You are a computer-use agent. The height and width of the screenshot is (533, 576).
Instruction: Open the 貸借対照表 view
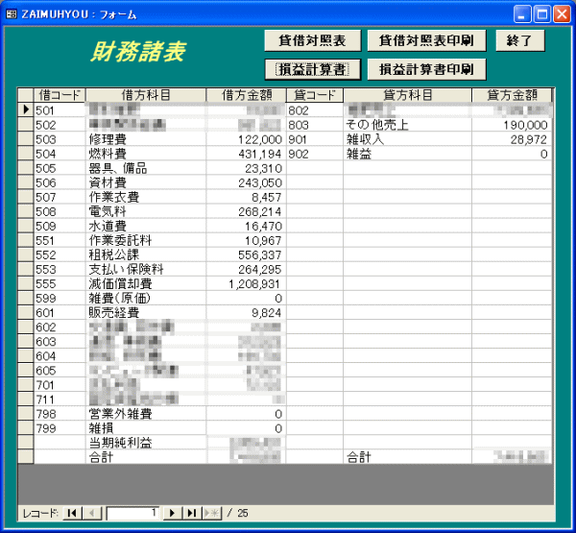coord(312,40)
